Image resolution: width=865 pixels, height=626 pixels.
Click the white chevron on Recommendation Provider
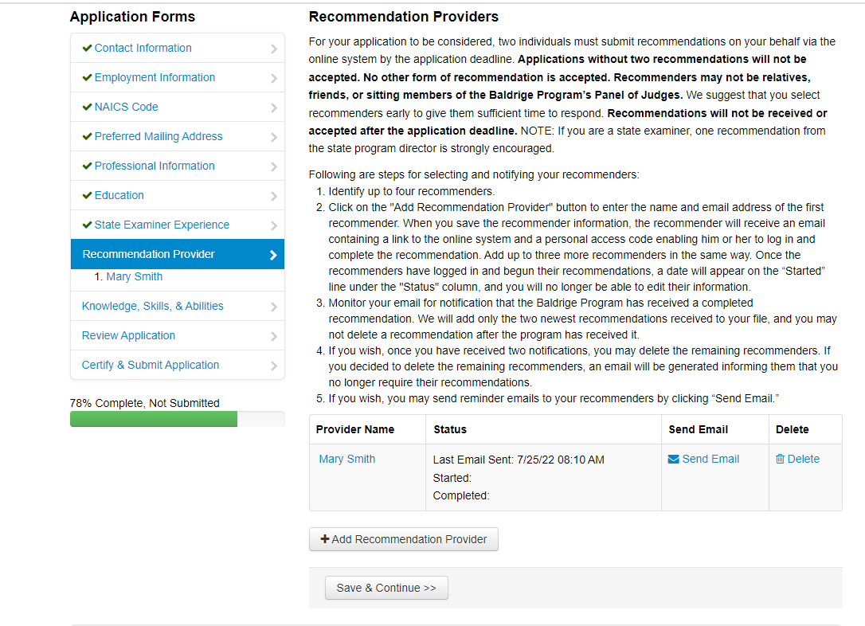(273, 255)
